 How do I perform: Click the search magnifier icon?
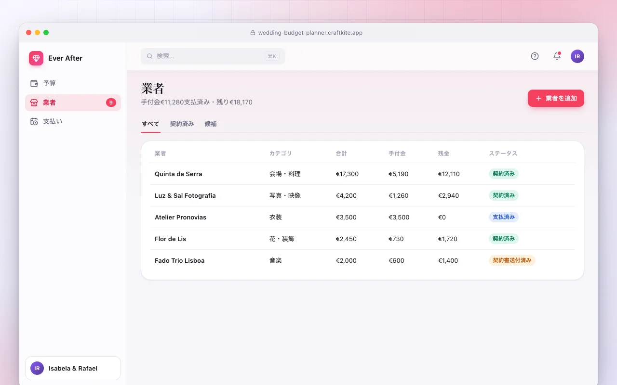[150, 56]
